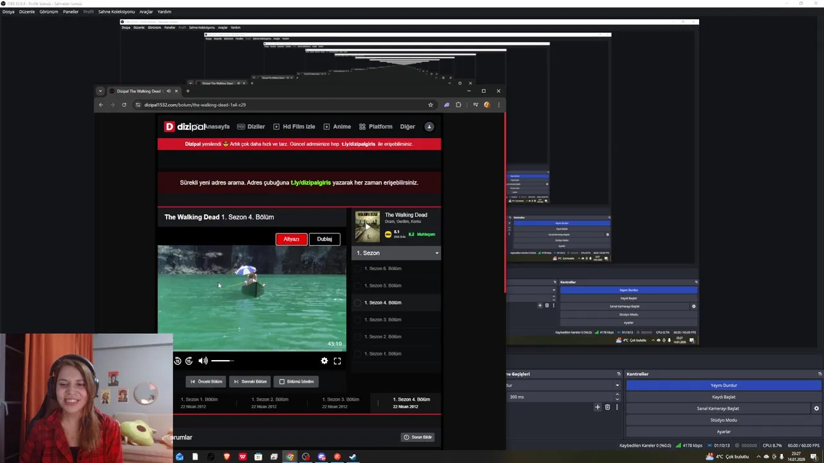Open the Brave browser taskbar icon

(x=227, y=457)
